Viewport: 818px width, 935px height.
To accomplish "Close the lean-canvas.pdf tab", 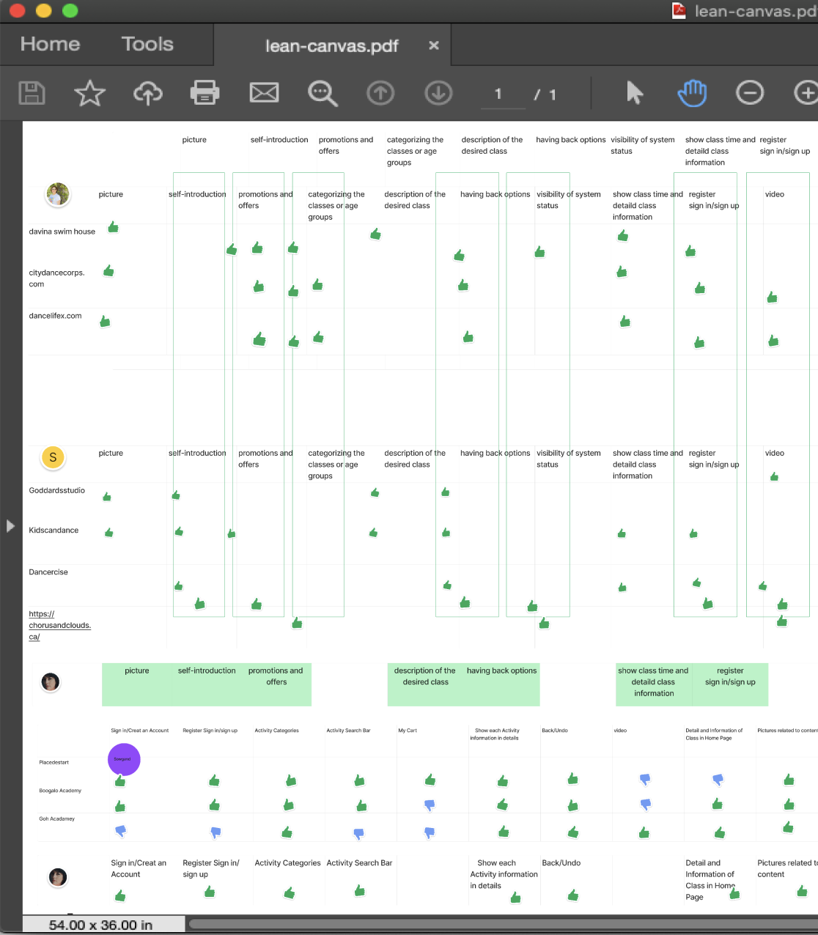I will click(x=434, y=45).
